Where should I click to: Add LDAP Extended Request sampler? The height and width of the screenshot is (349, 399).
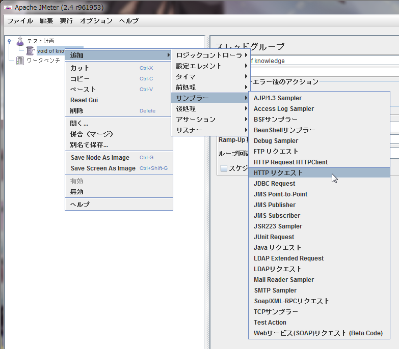(x=319, y=258)
